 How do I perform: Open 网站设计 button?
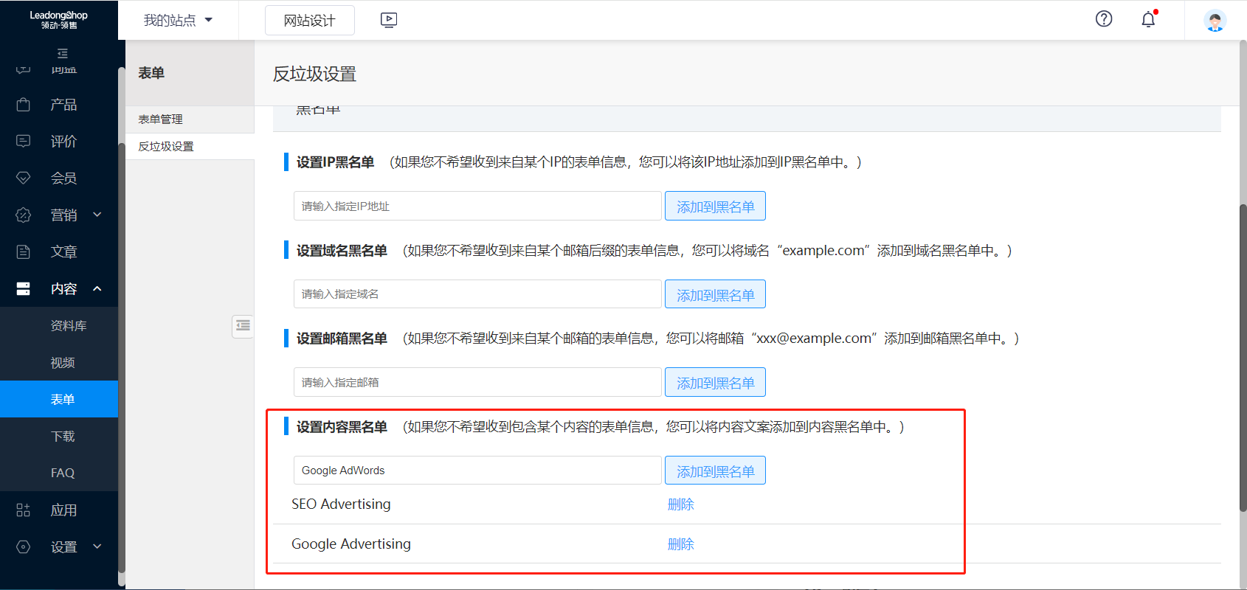coord(310,20)
